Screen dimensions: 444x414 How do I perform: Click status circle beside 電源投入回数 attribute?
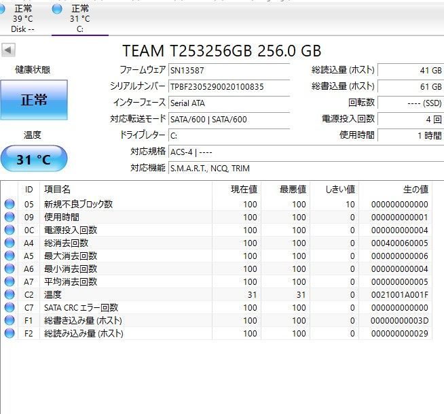(x=10, y=230)
